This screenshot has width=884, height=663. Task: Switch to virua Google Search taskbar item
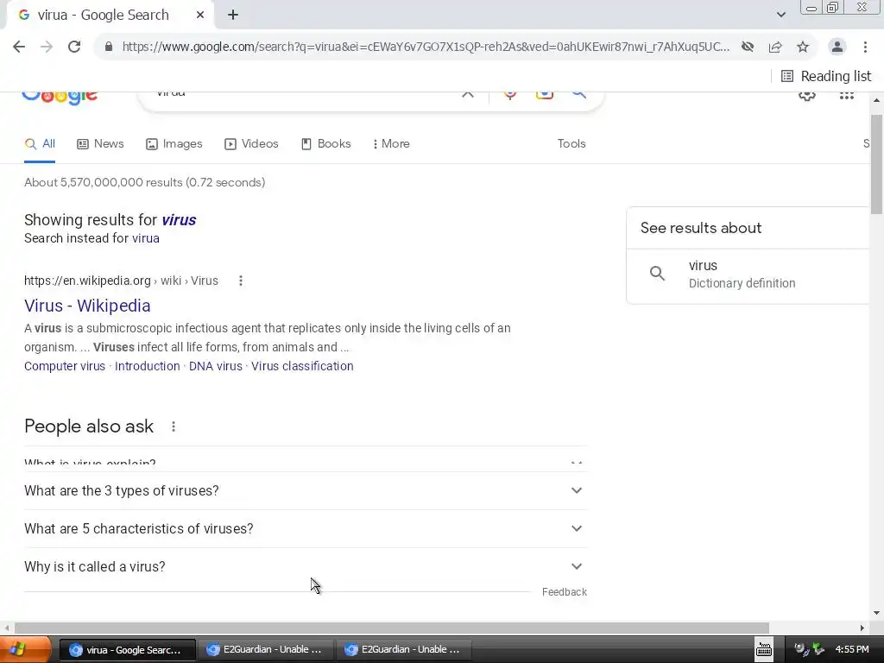[x=128, y=650]
